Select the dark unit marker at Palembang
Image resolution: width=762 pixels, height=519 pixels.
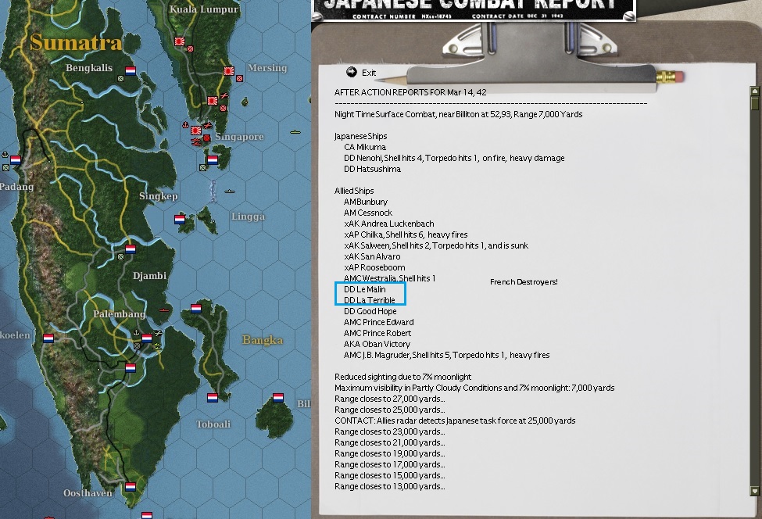137,346
